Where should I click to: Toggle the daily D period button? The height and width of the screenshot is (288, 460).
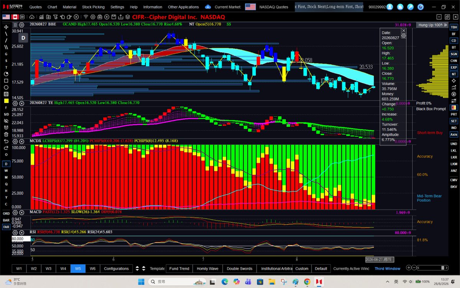6,164
